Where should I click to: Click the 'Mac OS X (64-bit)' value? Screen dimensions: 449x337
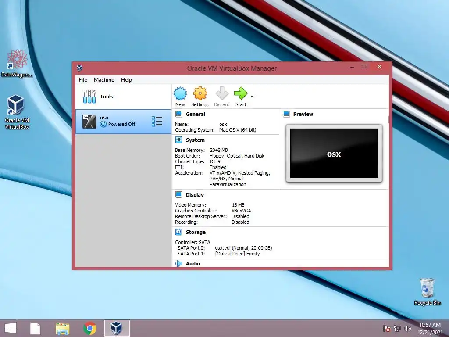(x=238, y=130)
